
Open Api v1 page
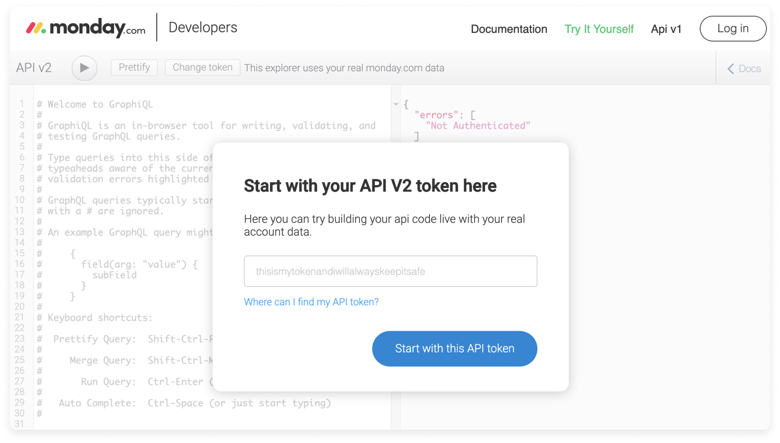pyautogui.click(x=666, y=29)
